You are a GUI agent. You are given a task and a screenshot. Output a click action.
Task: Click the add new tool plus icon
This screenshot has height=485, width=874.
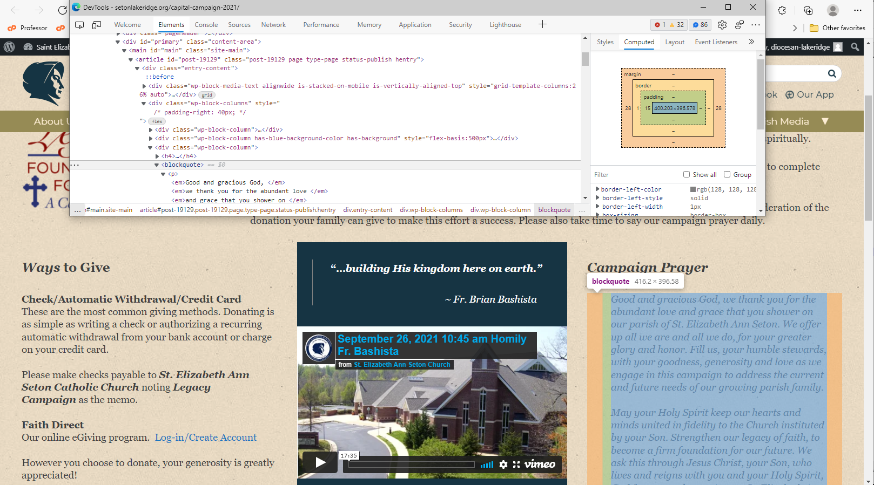[x=542, y=24]
